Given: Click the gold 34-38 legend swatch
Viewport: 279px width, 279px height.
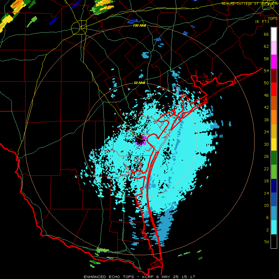Looking at the screenshot, I should 274,131.
